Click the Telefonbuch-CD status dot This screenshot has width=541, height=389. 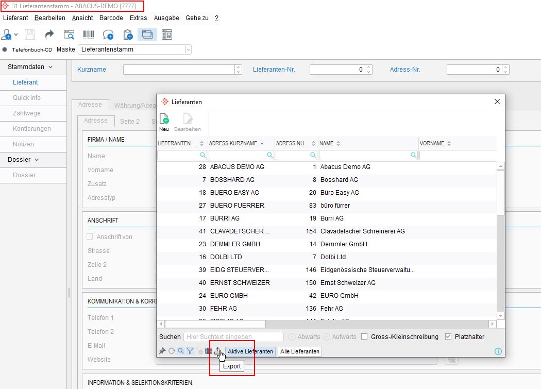pyautogui.click(x=5, y=49)
